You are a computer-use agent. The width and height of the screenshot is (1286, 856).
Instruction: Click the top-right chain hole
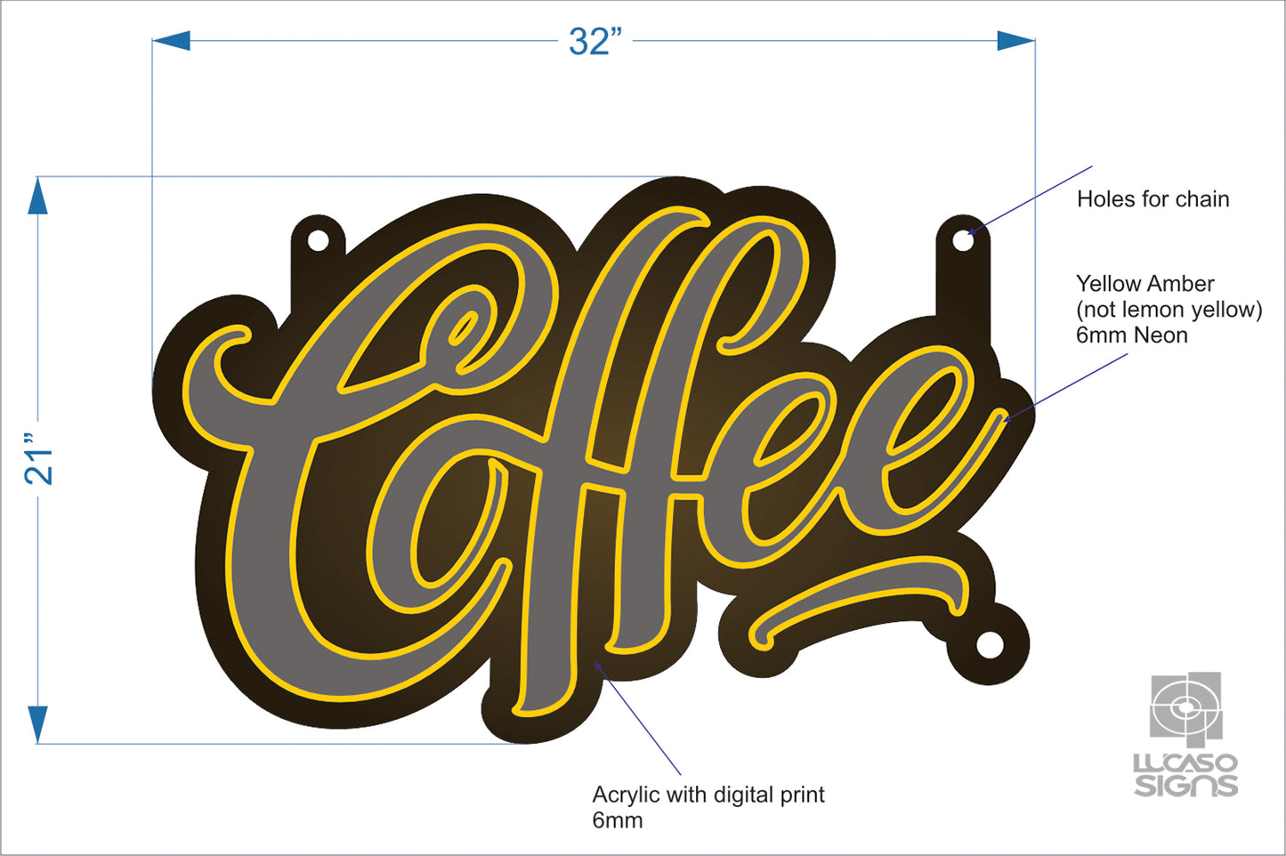point(963,240)
